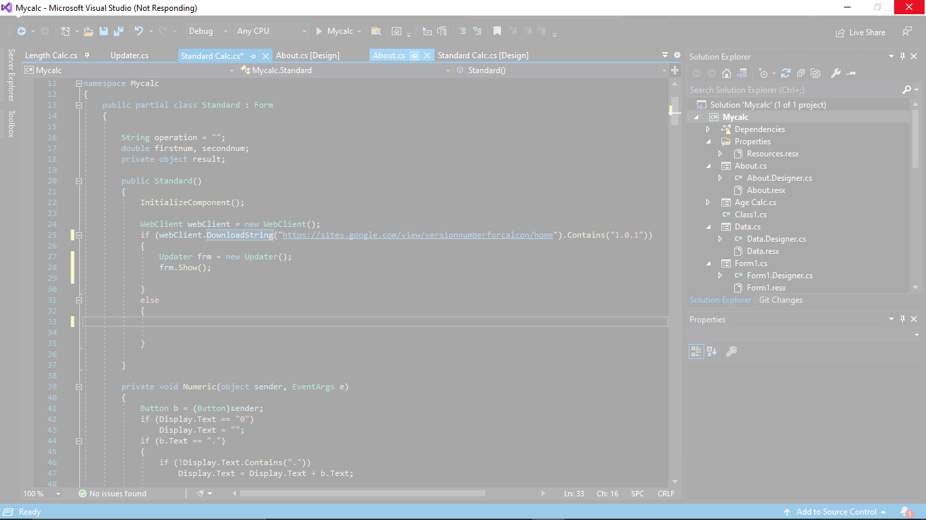
Task: Toggle pin on About.cs tab
Action: [415, 56]
